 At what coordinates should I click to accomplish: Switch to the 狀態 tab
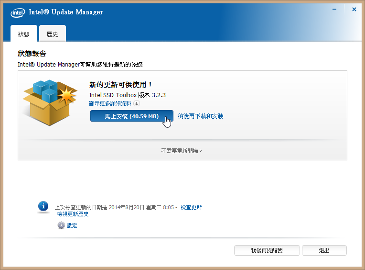pyautogui.click(x=24, y=34)
